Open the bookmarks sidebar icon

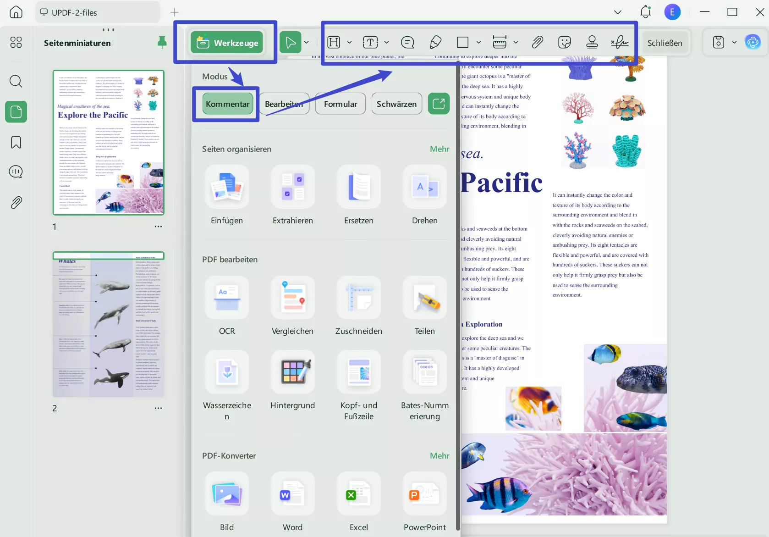click(x=16, y=142)
